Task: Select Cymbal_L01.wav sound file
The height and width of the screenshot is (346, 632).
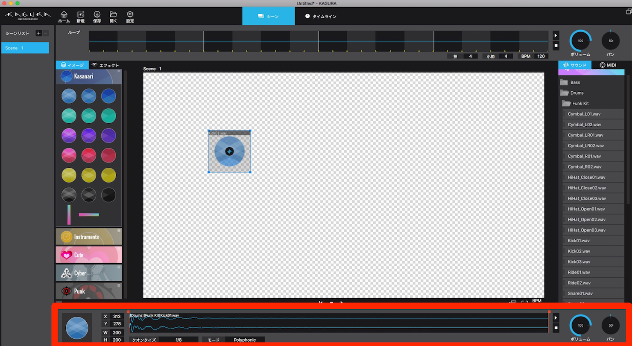Action: coord(594,114)
